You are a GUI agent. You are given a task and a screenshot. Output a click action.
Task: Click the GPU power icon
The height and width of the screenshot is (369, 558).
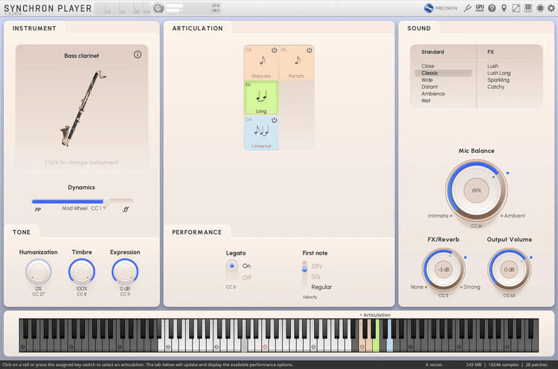pos(480,8)
